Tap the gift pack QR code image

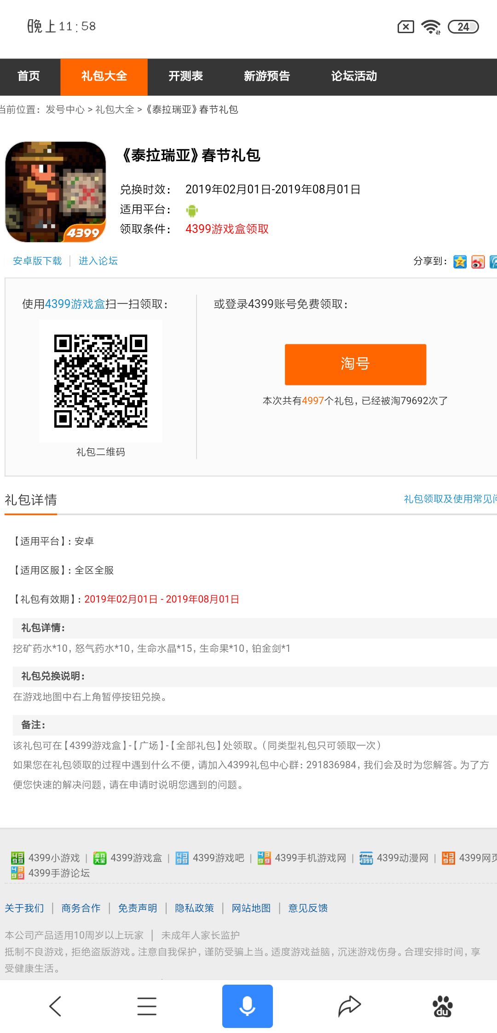tap(101, 381)
